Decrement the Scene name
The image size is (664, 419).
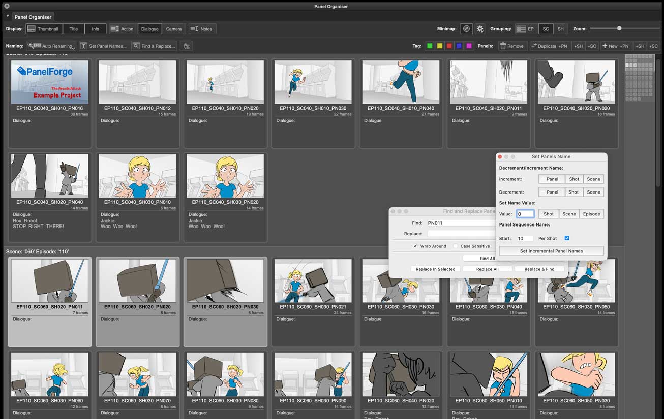pos(593,192)
